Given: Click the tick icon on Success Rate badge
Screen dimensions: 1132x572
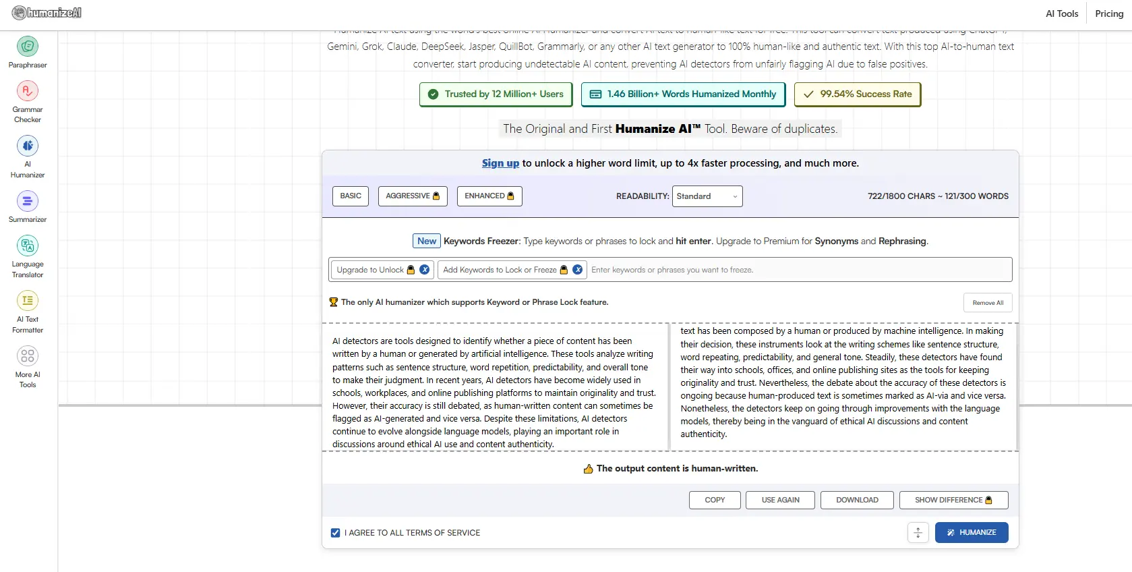Looking at the screenshot, I should [x=808, y=94].
